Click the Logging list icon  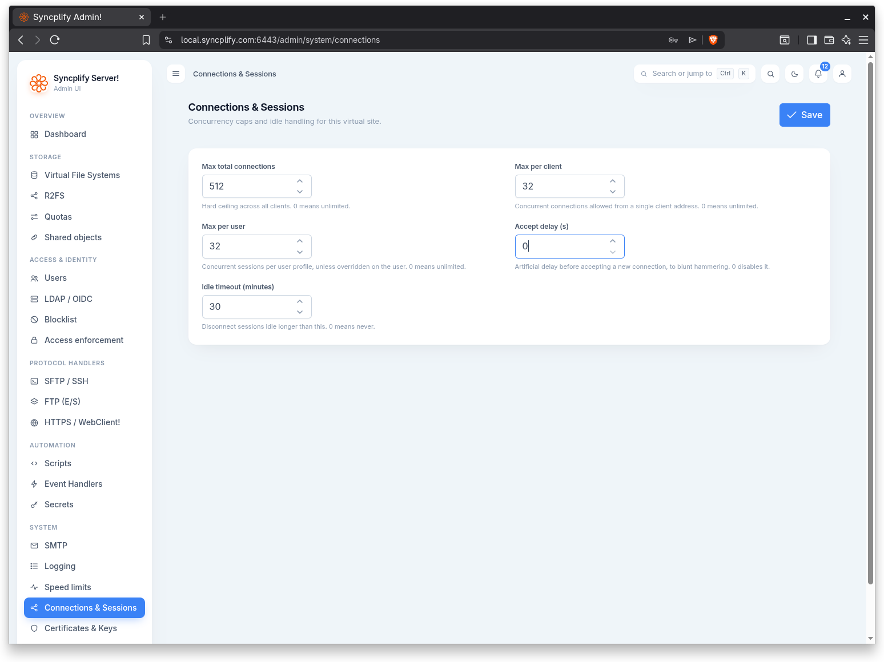(x=34, y=566)
